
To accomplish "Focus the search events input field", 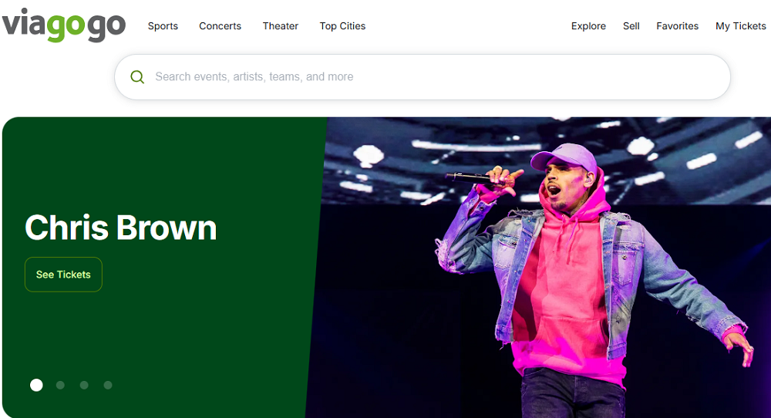I will pyautogui.click(x=423, y=76).
